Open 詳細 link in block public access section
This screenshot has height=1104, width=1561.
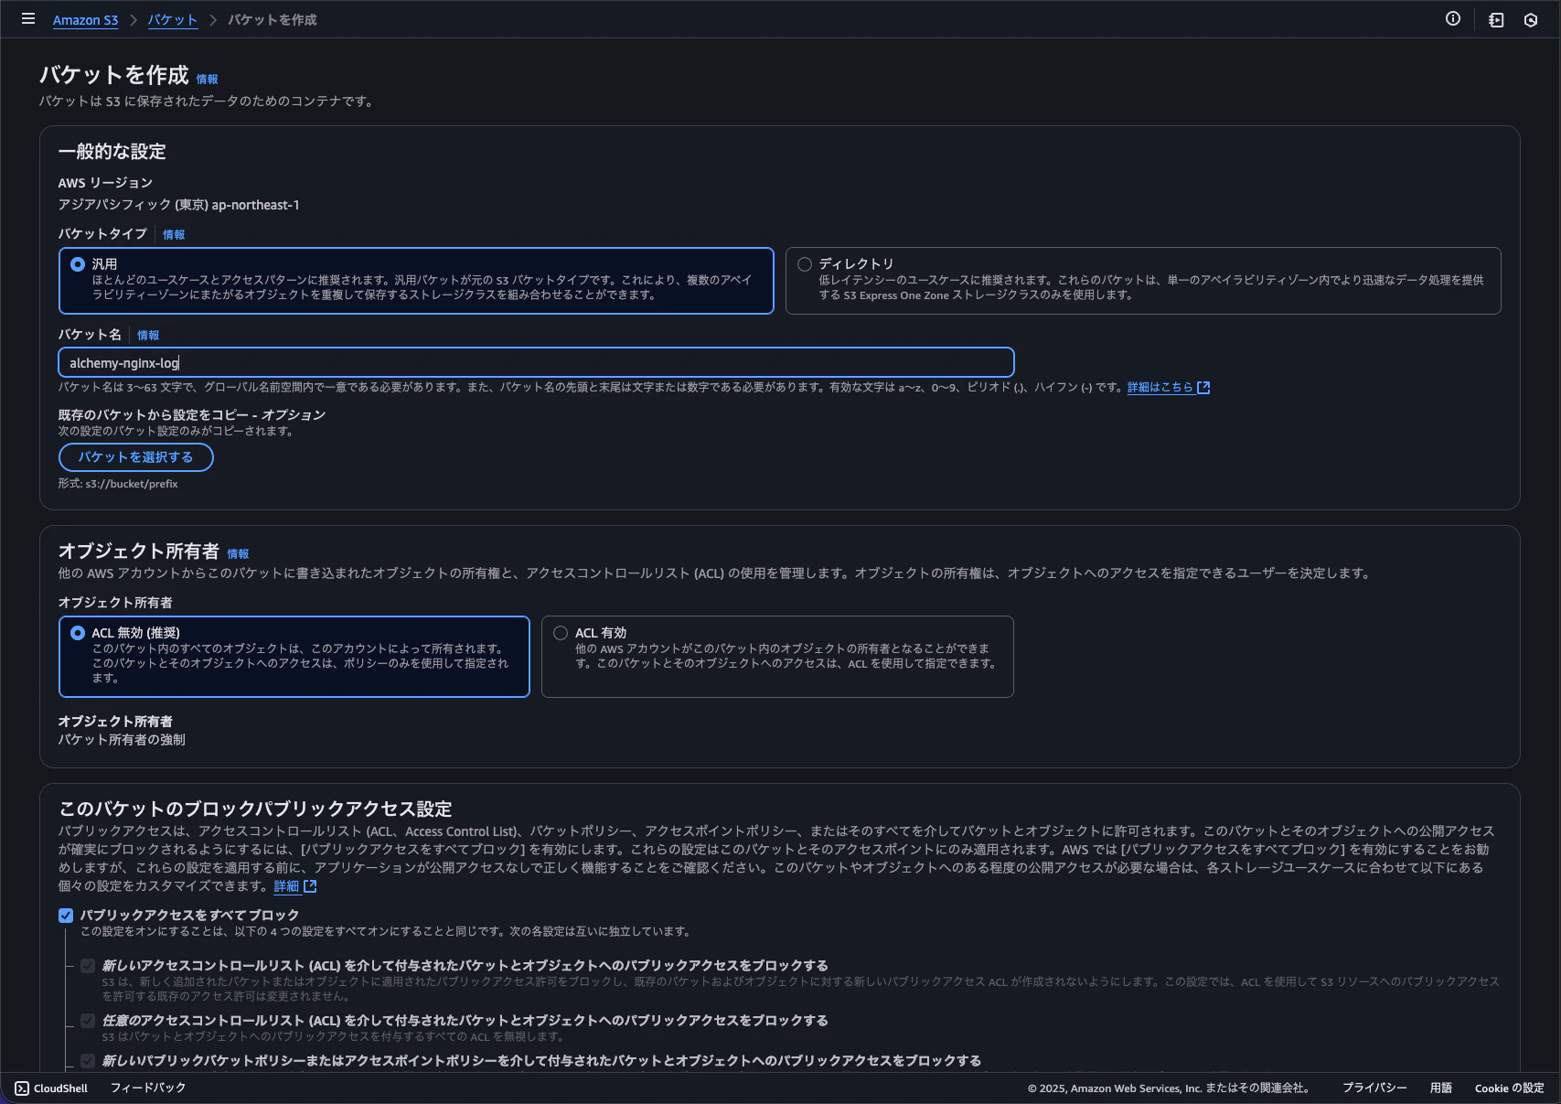point(286,886)
